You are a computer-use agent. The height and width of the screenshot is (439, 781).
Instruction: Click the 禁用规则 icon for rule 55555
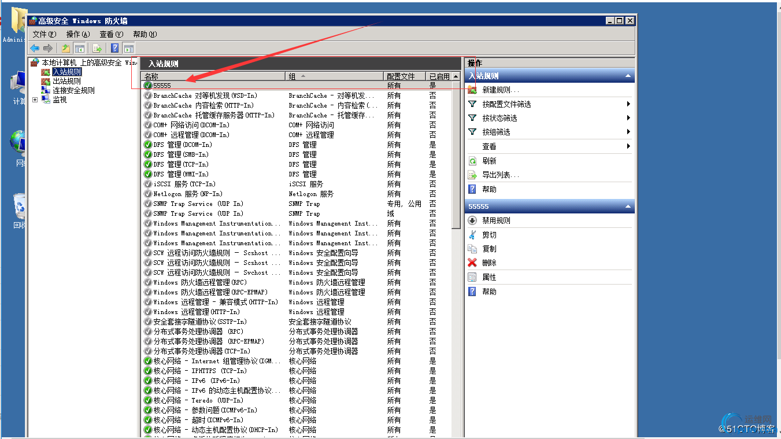coord(472,220)
